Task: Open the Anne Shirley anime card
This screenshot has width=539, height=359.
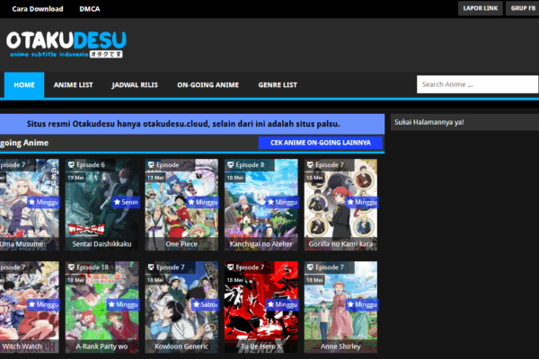Action: 340,307
